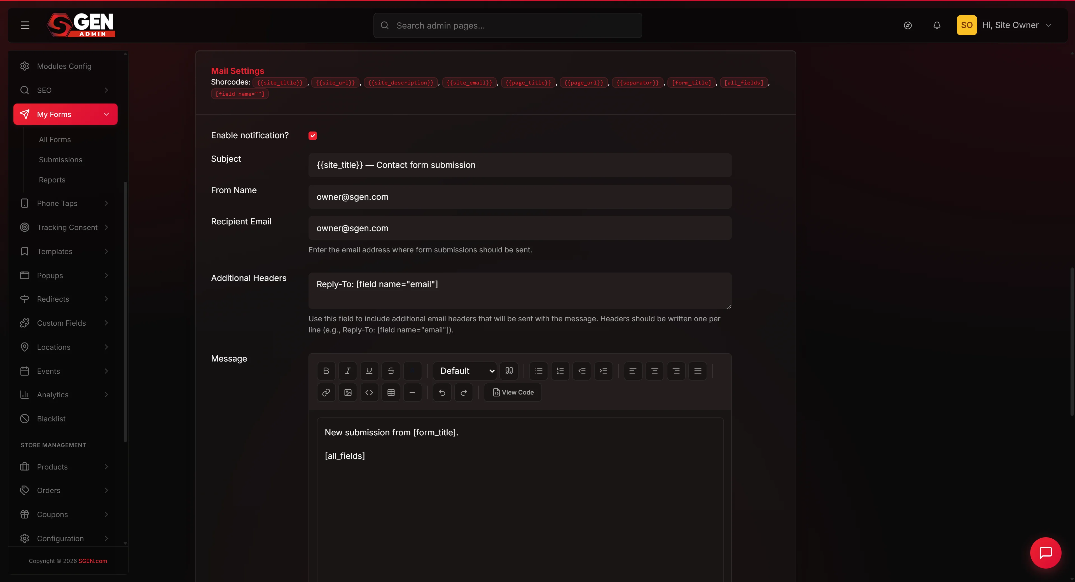Viewport: 1075px width, 582px height.
Task: Align message text right
Action: pos(676,371)
